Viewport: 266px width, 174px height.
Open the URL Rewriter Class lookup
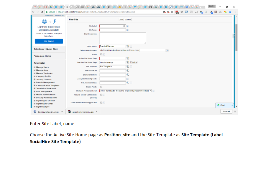128,83
